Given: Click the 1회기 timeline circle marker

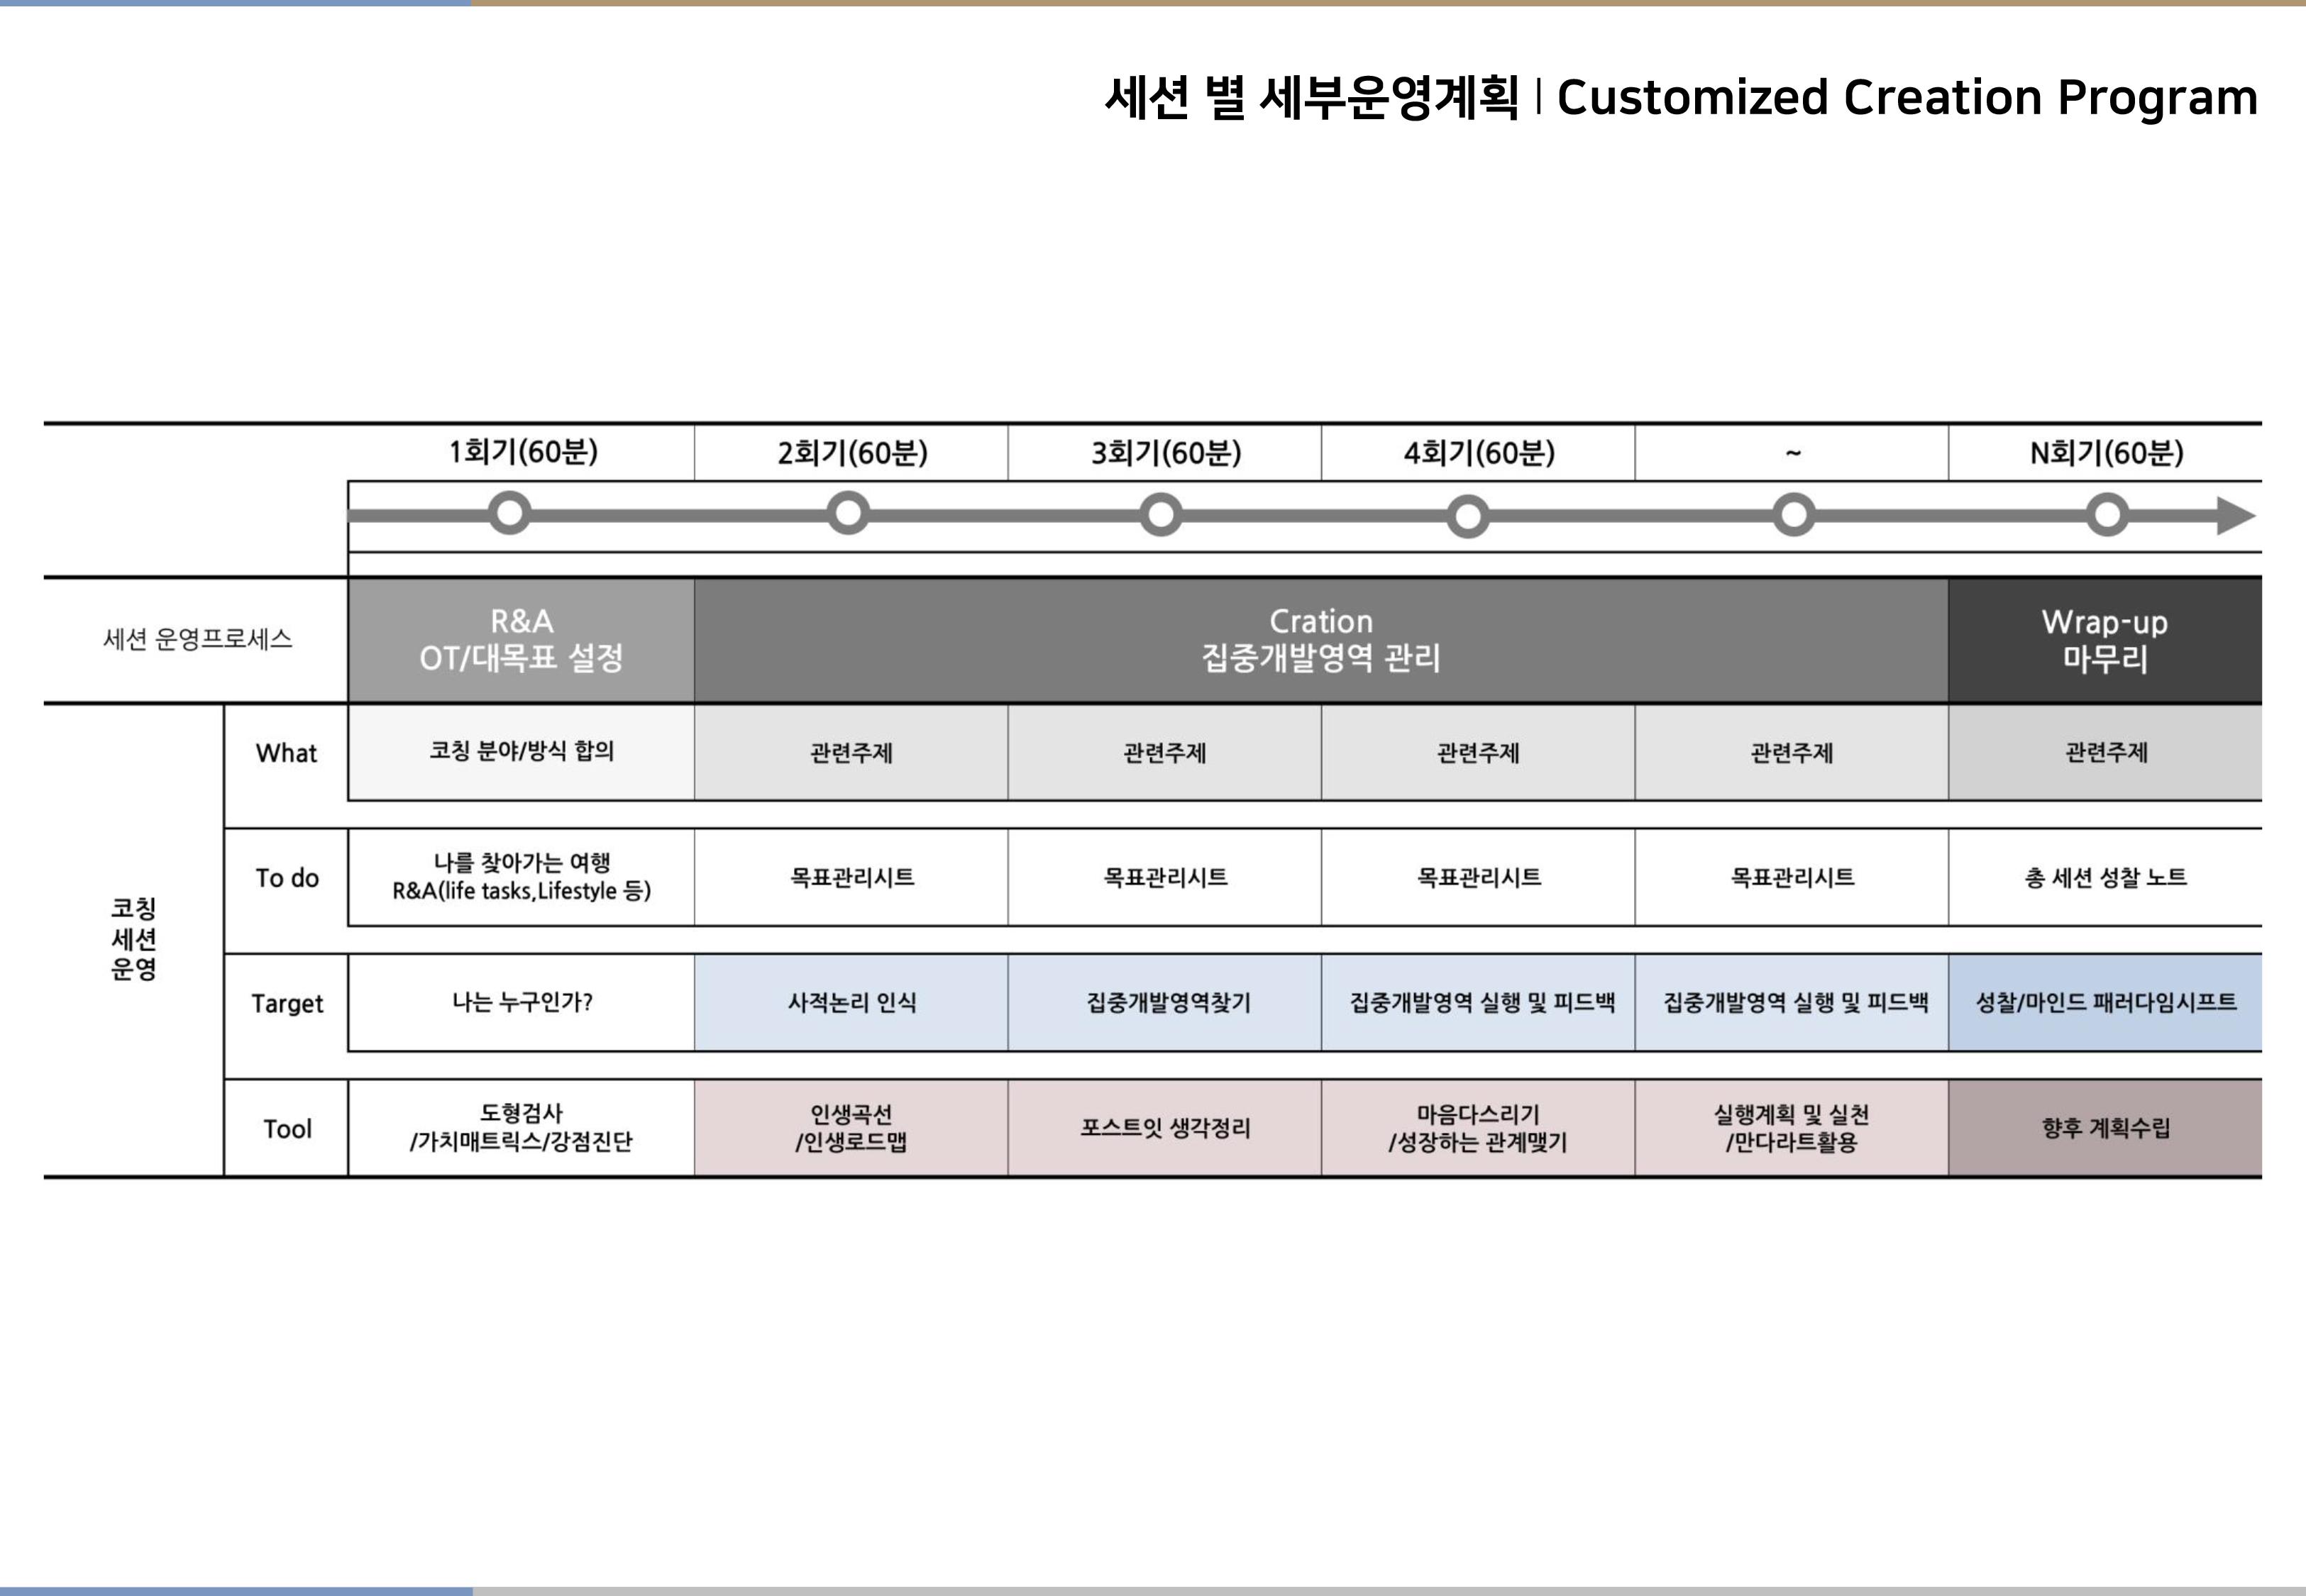Looking at the screenshot, I should (x=510, y=514).
